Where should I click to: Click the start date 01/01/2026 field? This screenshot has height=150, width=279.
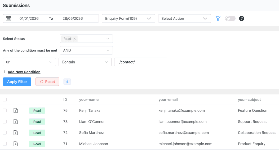pos(29,19)
